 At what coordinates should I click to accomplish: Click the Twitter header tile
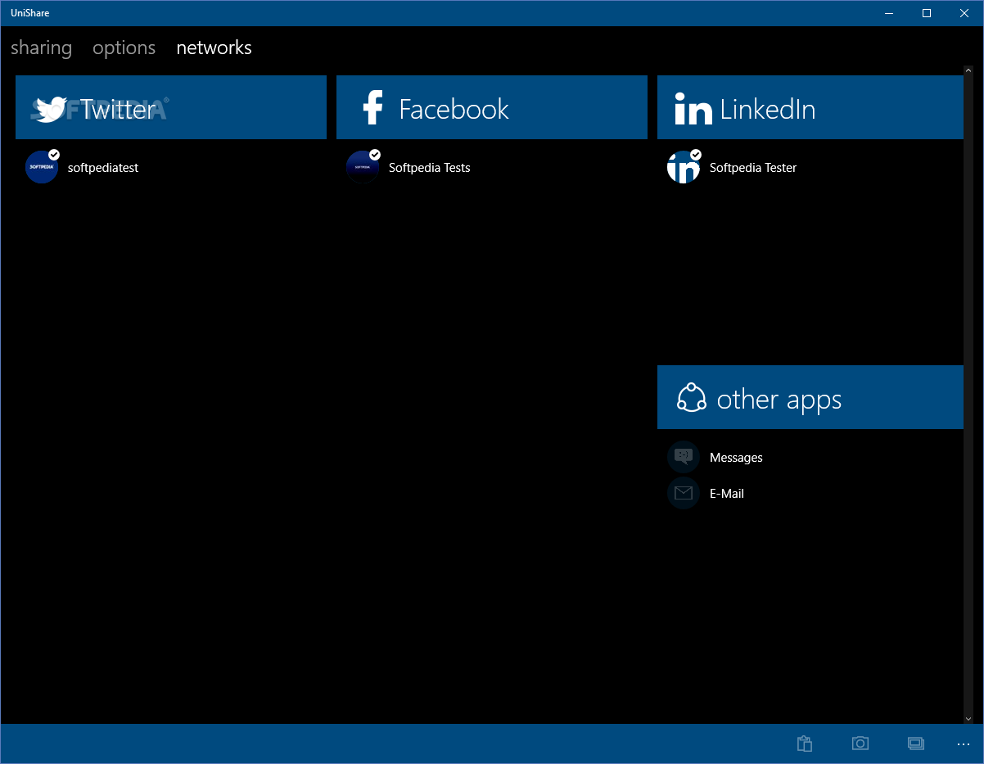(x=171, y=107)
